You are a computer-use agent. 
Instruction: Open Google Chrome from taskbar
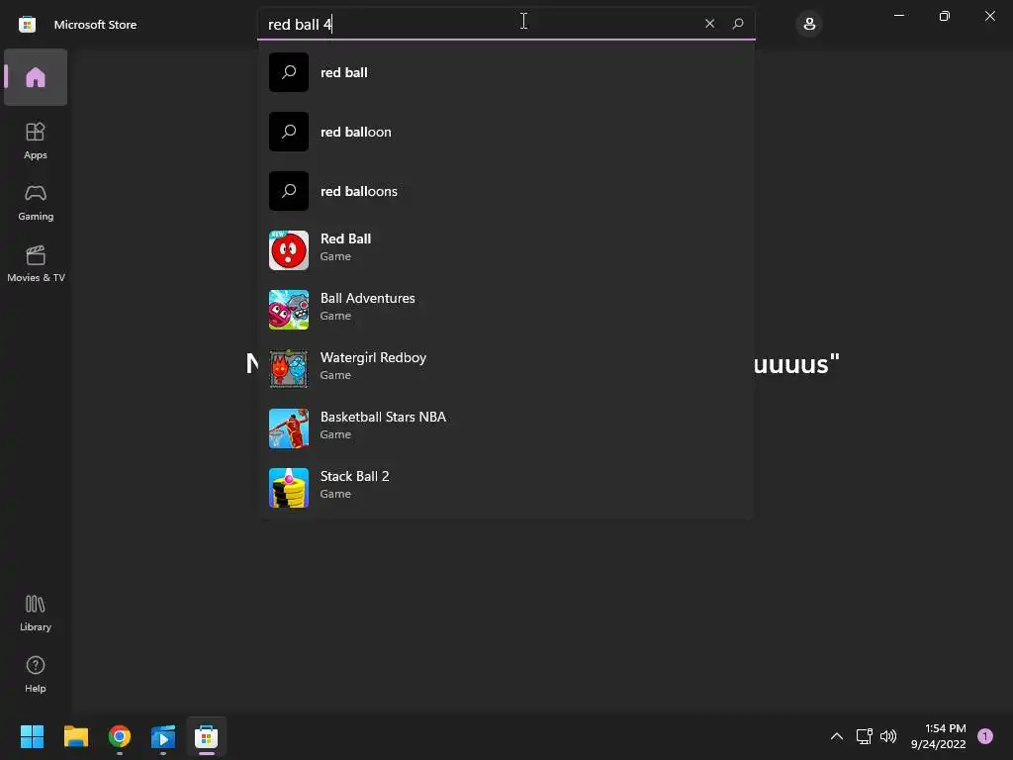[120, 736]
